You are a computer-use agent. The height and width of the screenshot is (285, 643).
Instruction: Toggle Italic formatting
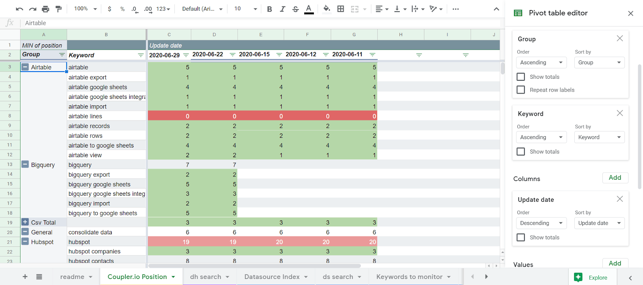click(x=283, y=9)
